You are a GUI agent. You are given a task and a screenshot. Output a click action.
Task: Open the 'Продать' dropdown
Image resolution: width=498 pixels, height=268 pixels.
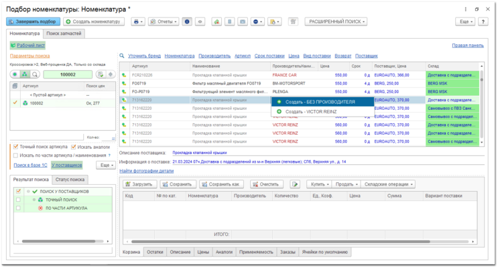tap(347, 184)
